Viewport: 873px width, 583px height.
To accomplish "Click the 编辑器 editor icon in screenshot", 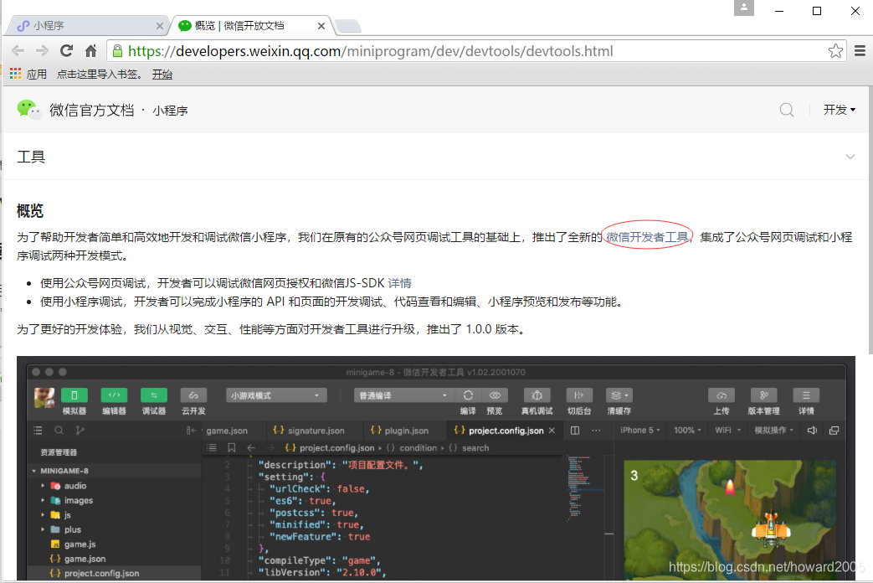I will pyautogui.click(x=114, y=395).
